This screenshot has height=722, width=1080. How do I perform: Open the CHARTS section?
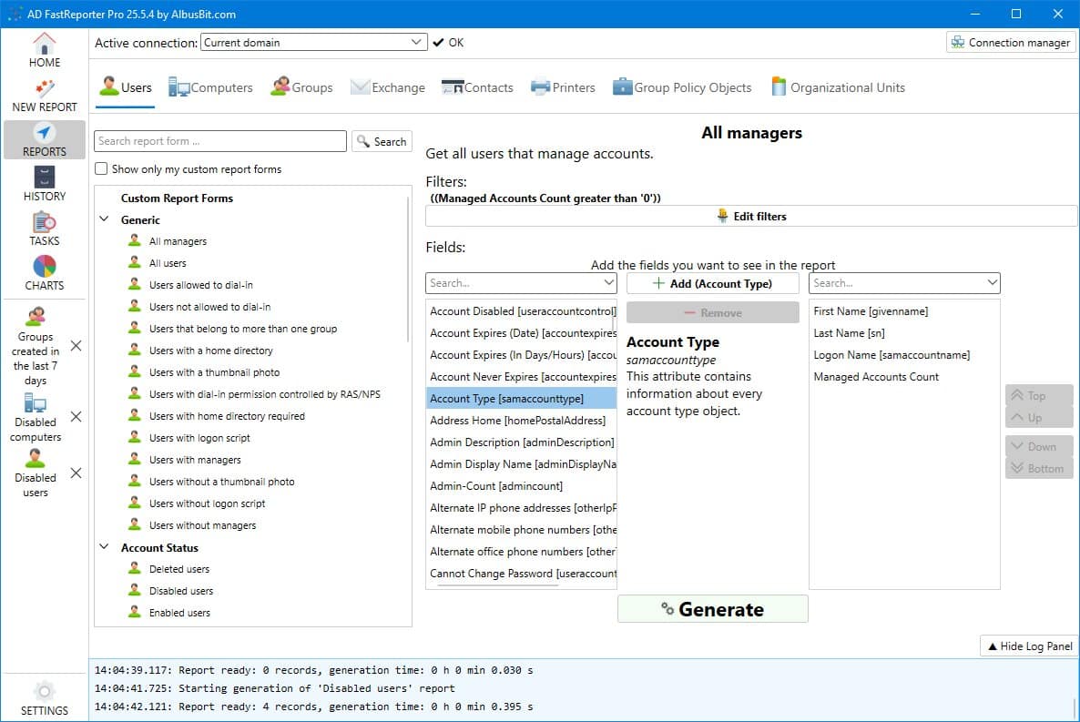(x=44, y=273)
